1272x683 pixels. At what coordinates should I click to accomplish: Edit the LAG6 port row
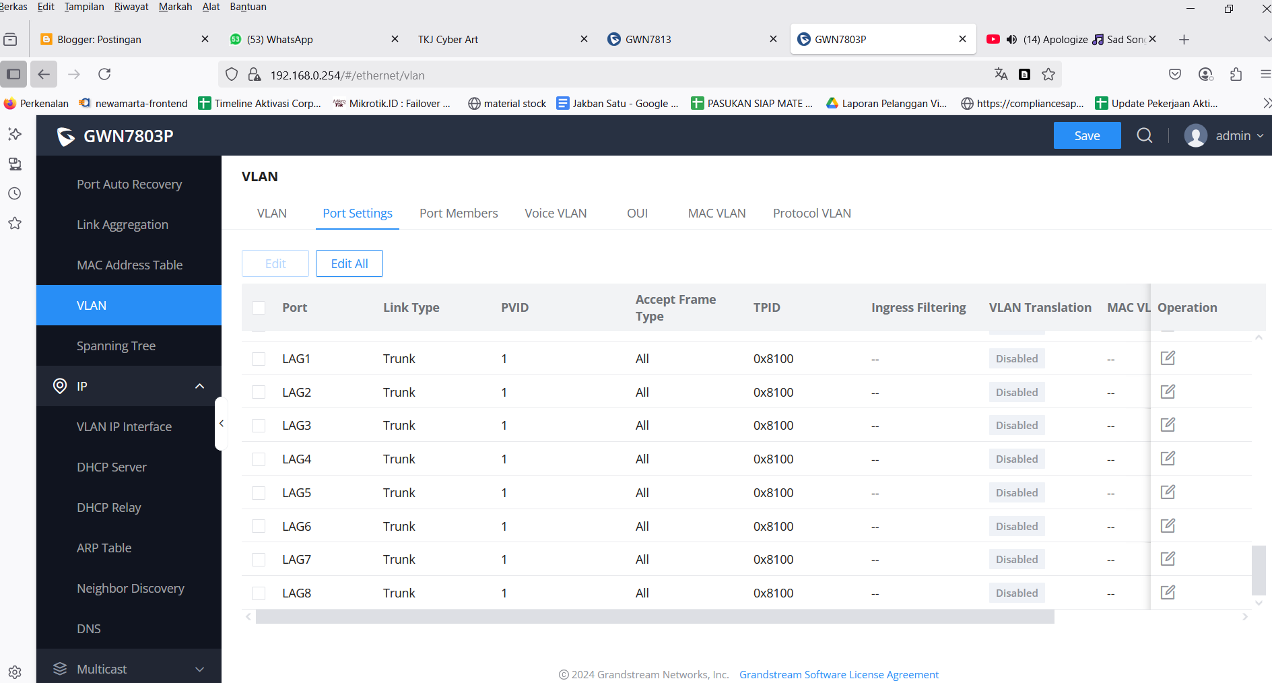pos(1168,526)
